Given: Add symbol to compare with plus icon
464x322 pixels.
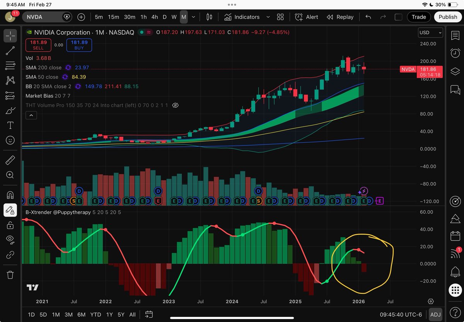Looking at the screenshot, I should coord(81,17).
